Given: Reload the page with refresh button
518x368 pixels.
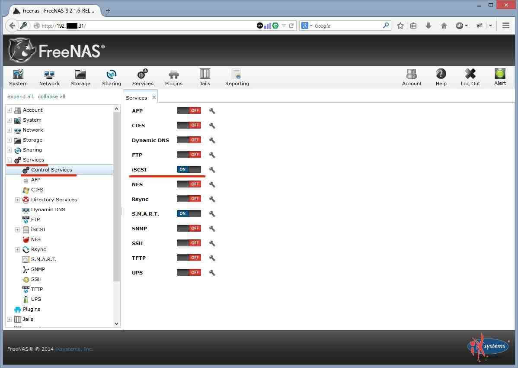Looking at the screenshot, I should point(291,26).
